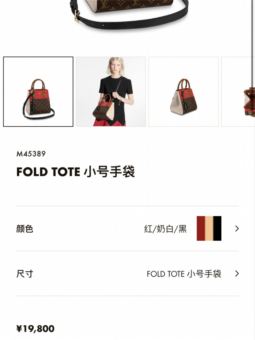Click the red stripe of the color swatch
255x340 pixels.
[x=201, y=228]
